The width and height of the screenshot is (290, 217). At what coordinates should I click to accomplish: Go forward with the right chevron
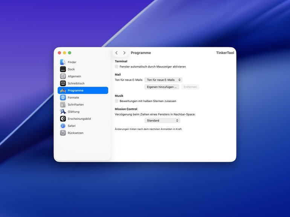coord(124,53)
